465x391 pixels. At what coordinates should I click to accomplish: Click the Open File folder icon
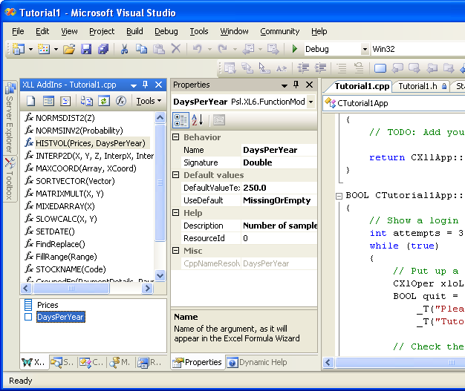click(x=68, y=49)
